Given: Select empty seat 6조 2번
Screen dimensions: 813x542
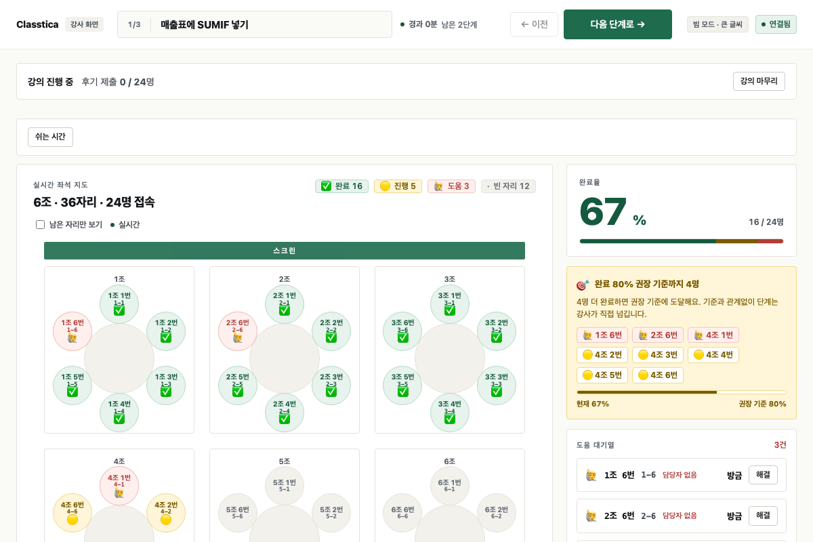Looking at the screenshot, I should click(x=497, y=513).
